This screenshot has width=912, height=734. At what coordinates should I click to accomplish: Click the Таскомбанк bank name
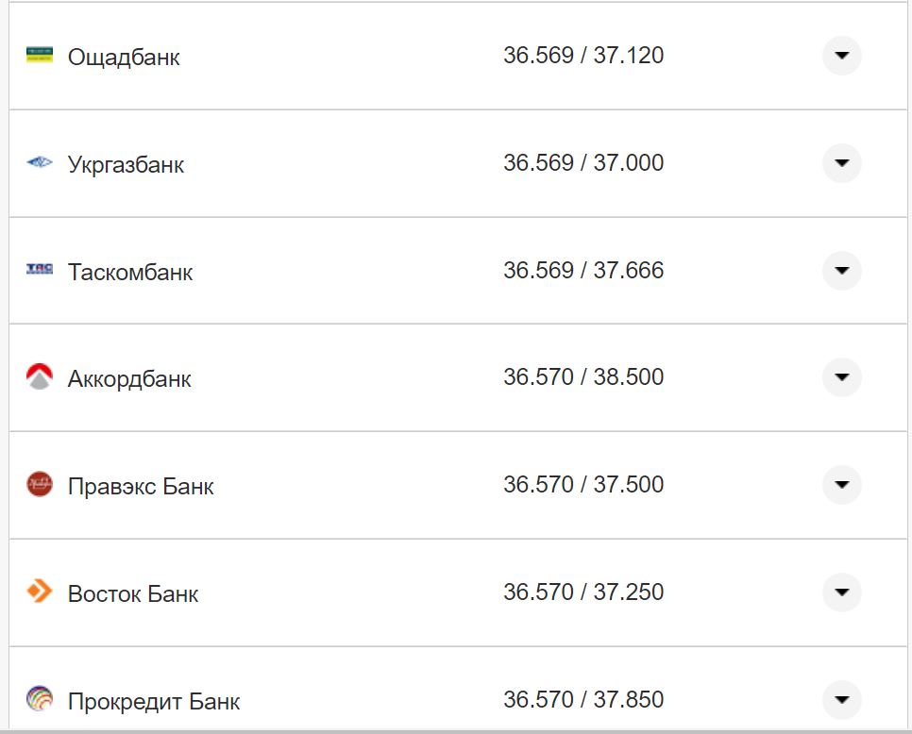coord(130,273)
